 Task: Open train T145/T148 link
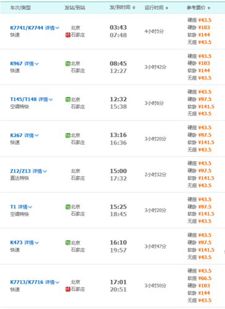tap(23, 99)
